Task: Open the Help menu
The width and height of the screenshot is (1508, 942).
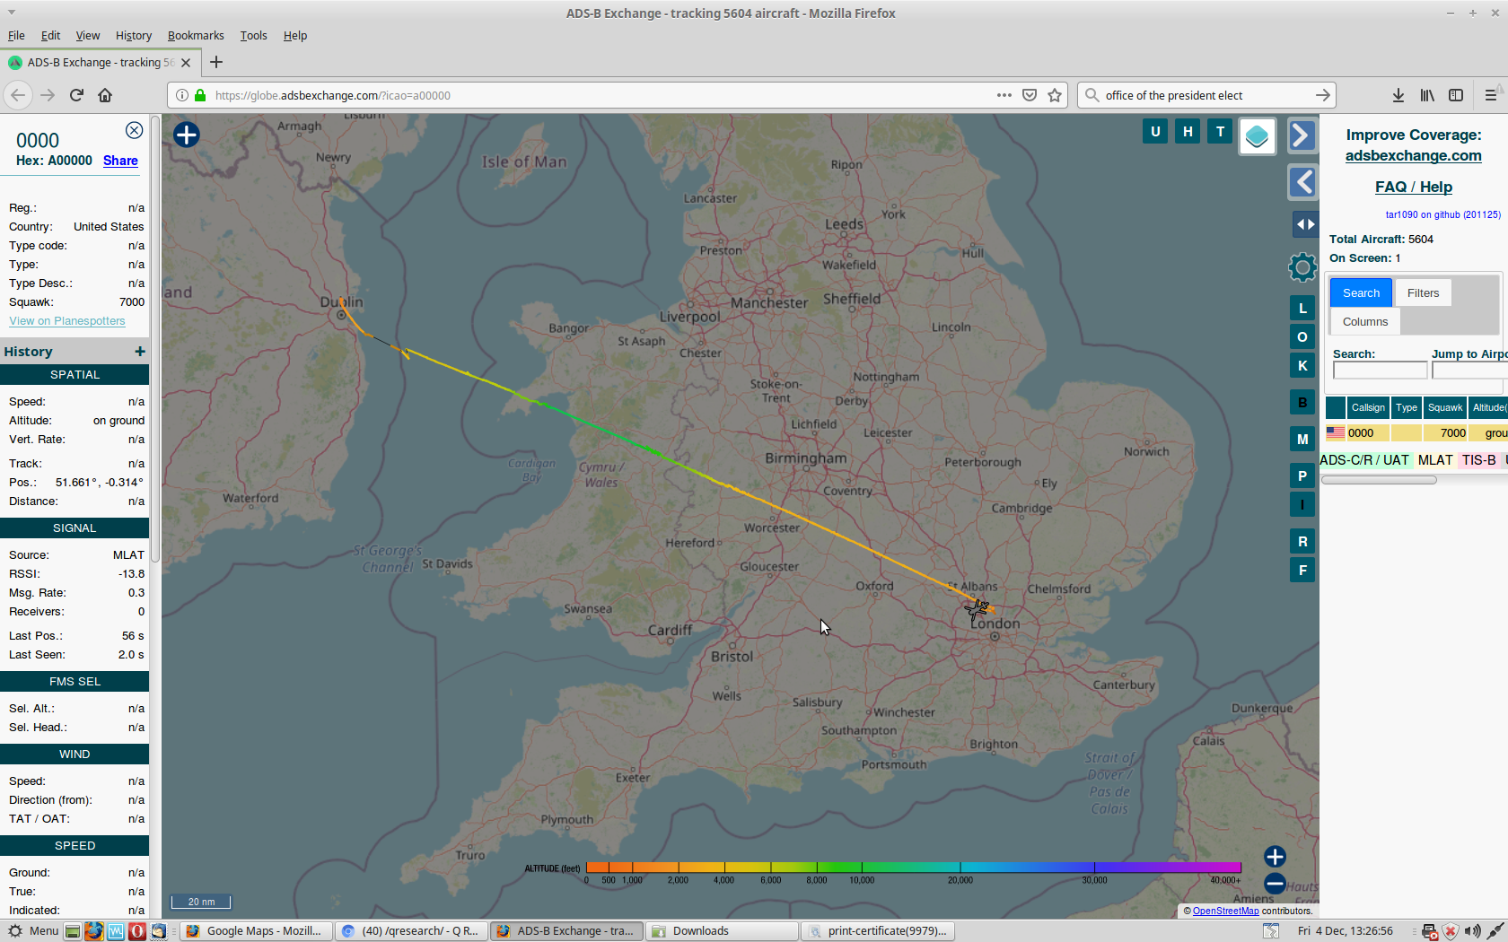Action: 295,35
